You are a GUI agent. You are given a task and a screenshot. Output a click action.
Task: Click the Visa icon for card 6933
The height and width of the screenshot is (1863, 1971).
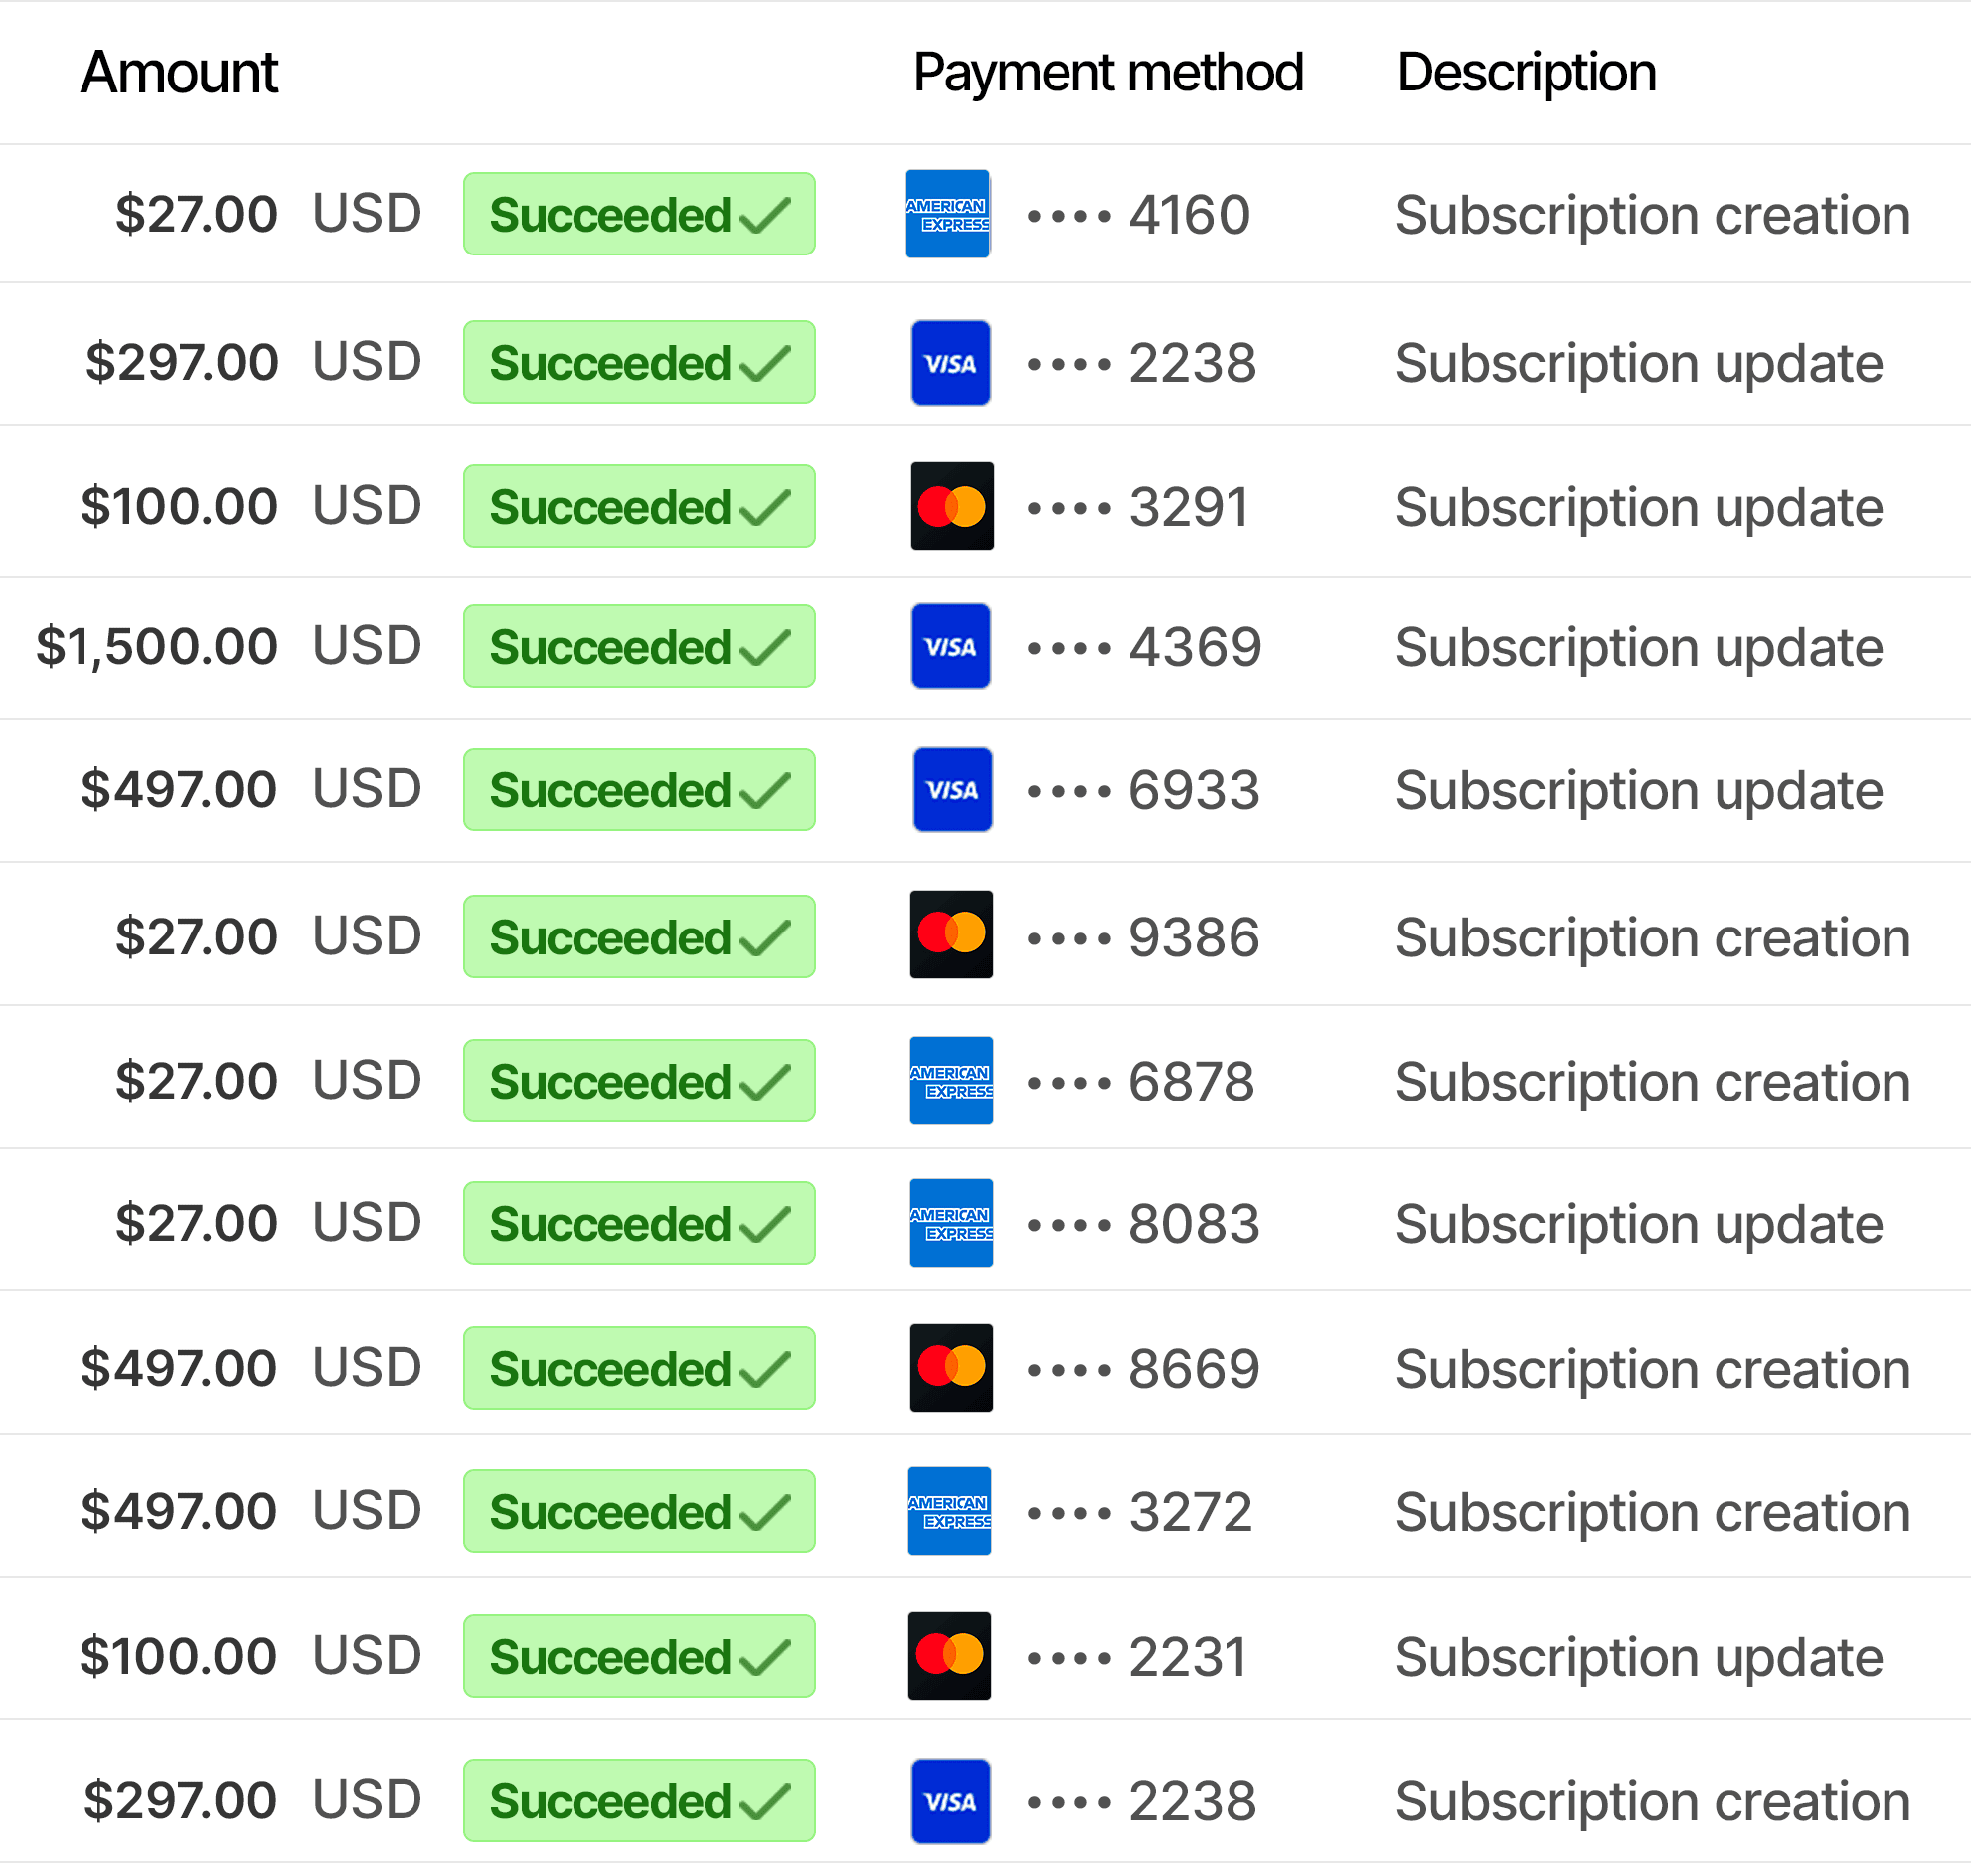point(952,789)
